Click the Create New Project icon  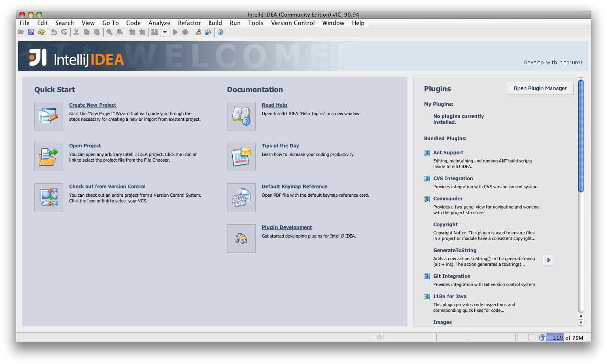coord(49,116)
